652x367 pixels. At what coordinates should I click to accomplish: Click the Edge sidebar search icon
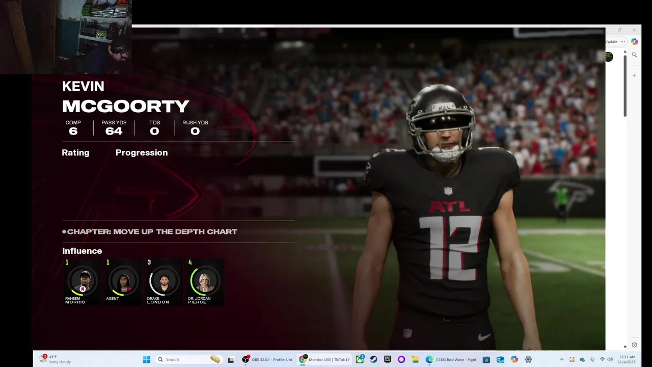[634, 55]
